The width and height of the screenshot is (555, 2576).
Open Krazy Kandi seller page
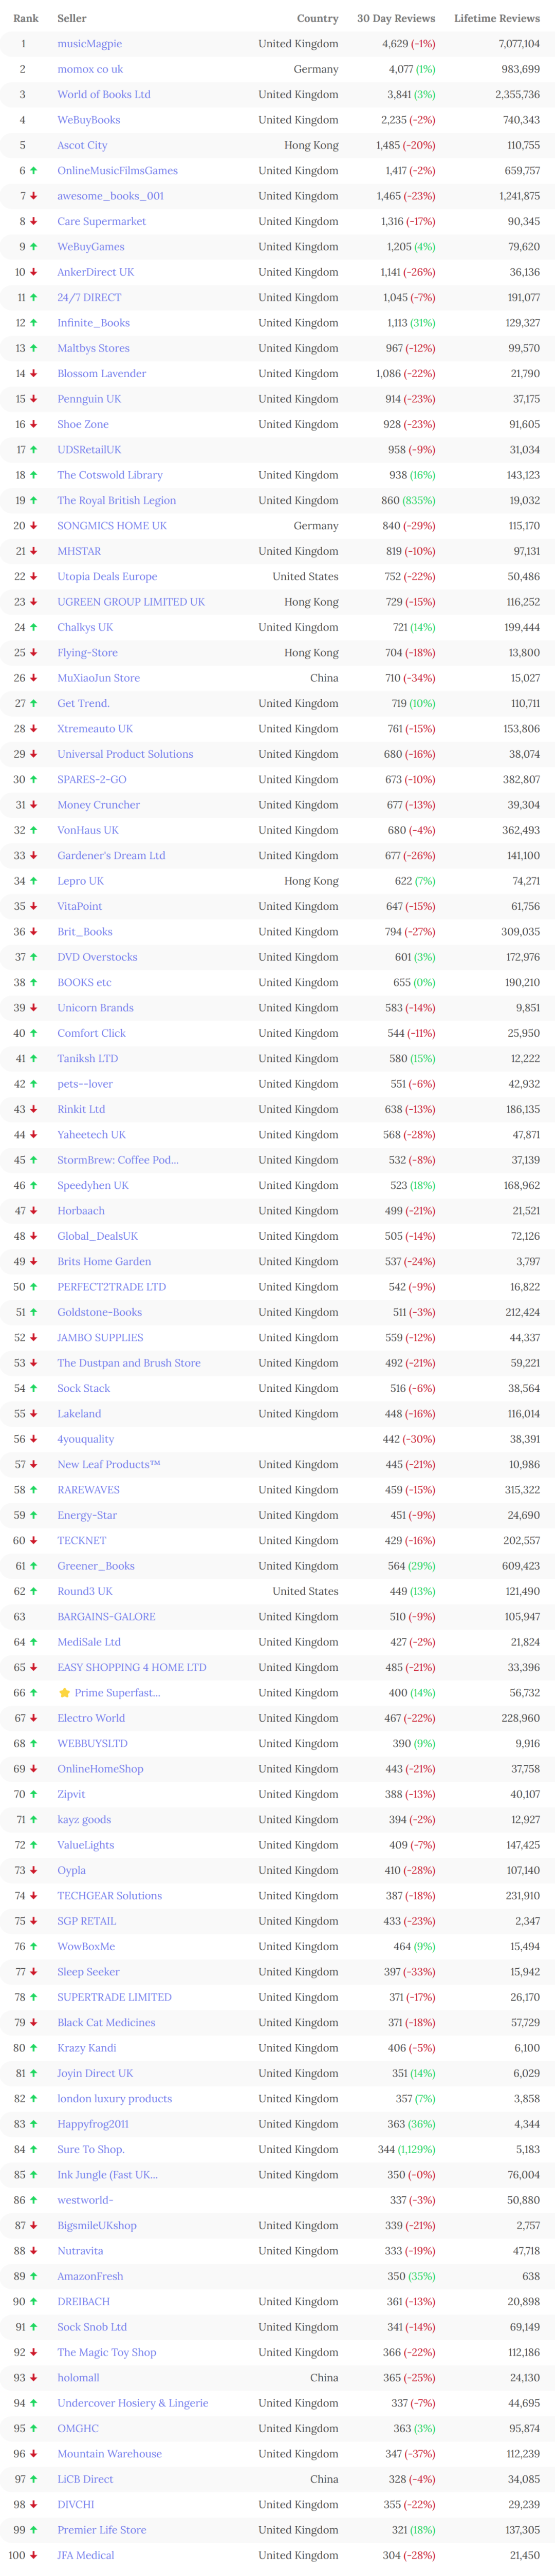click(x=87, y=2048)
